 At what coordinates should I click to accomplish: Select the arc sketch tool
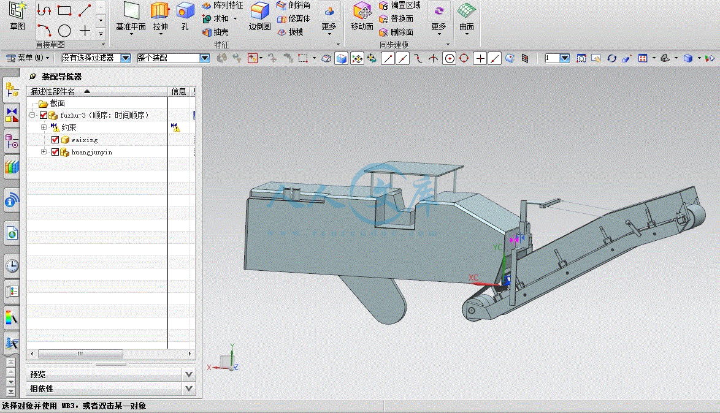pyautogui.click(x=44, y=31)
